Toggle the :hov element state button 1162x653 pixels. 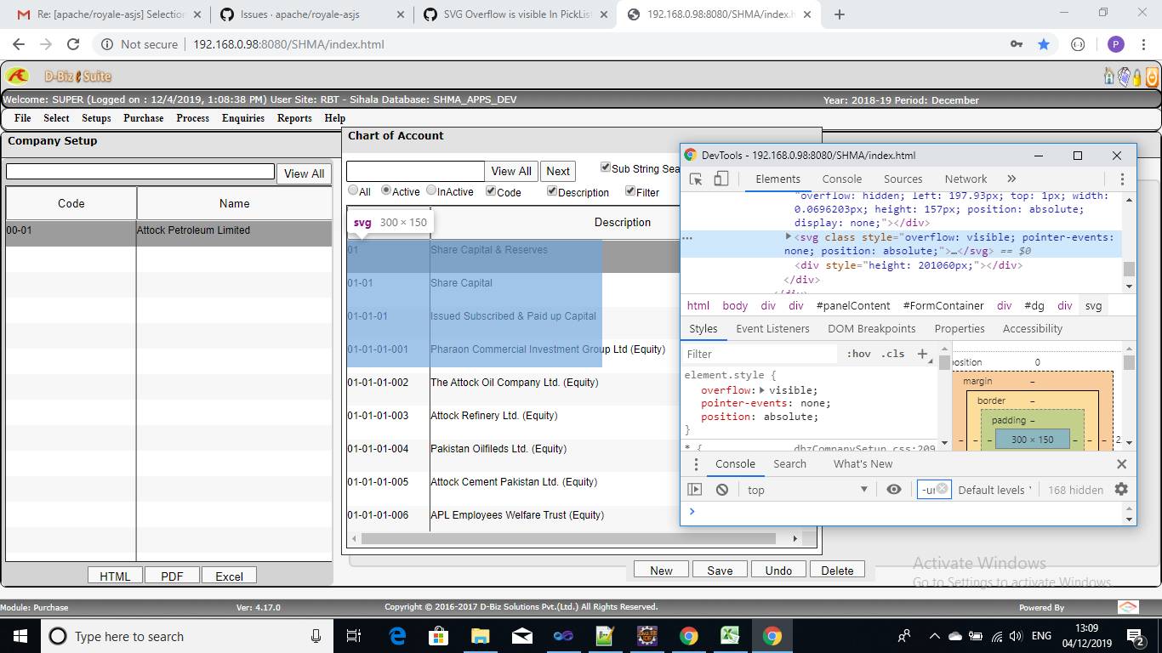(859, 354)
